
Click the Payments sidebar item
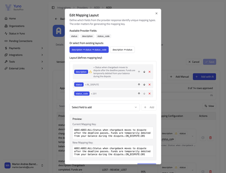pos(14,48)
